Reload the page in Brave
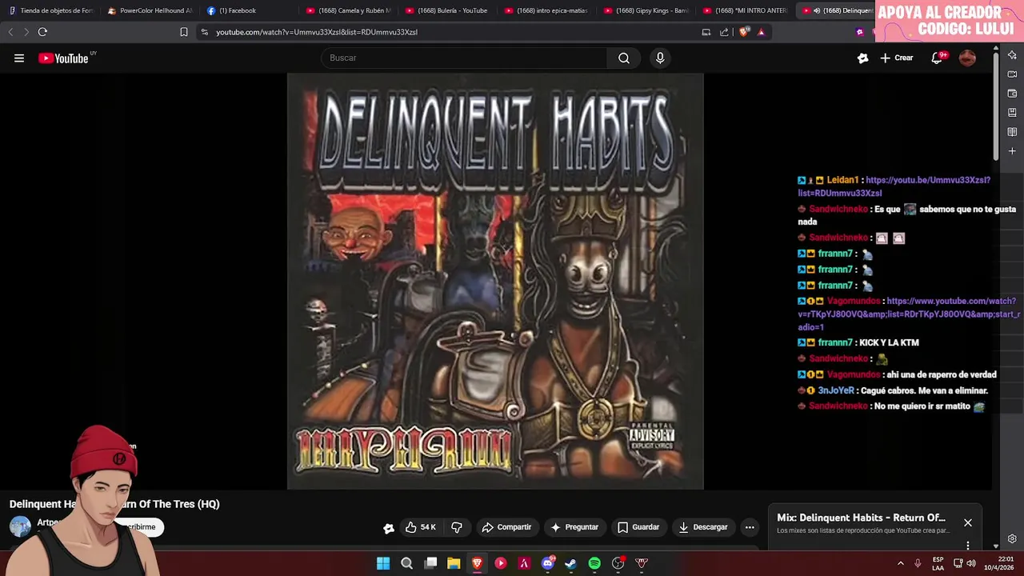The image size is (1024, 576). 42,32
